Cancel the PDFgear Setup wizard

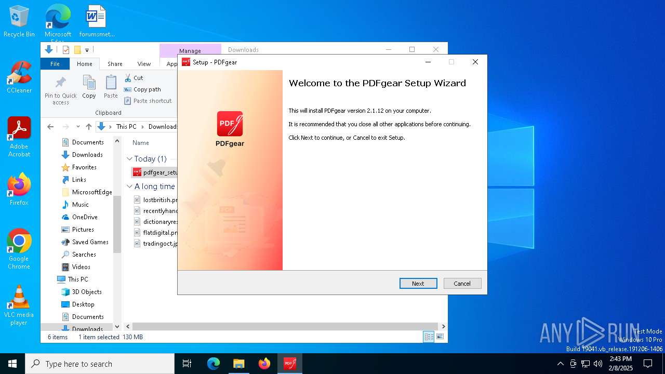click(x=462, y=284)
